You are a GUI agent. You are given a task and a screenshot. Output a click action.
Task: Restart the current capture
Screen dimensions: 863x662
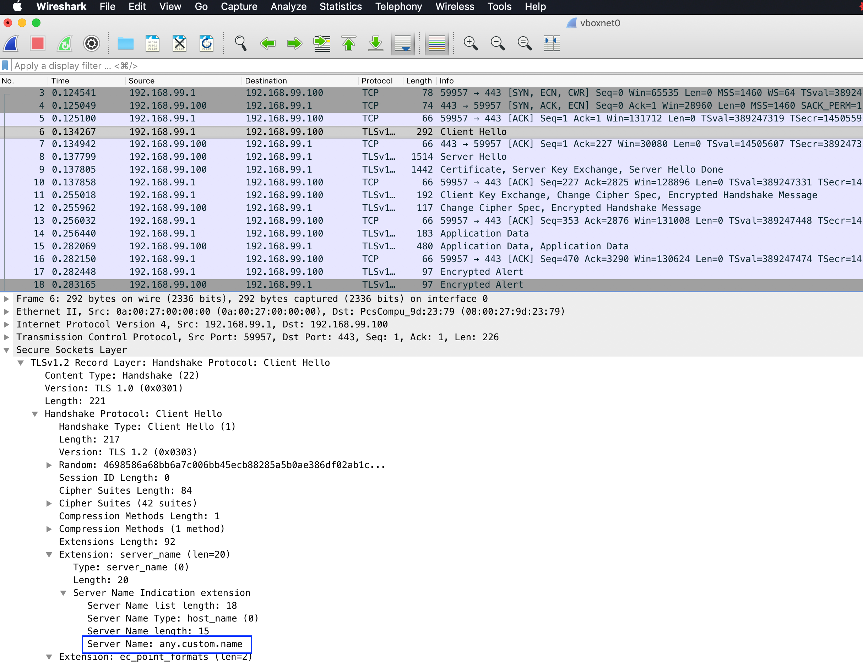click(65, 43)
